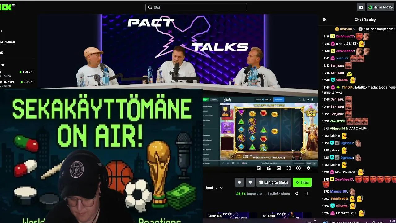Click username Vitjapalli69 in chat
This screenshot has width=396, height=223.
[339, 128]
